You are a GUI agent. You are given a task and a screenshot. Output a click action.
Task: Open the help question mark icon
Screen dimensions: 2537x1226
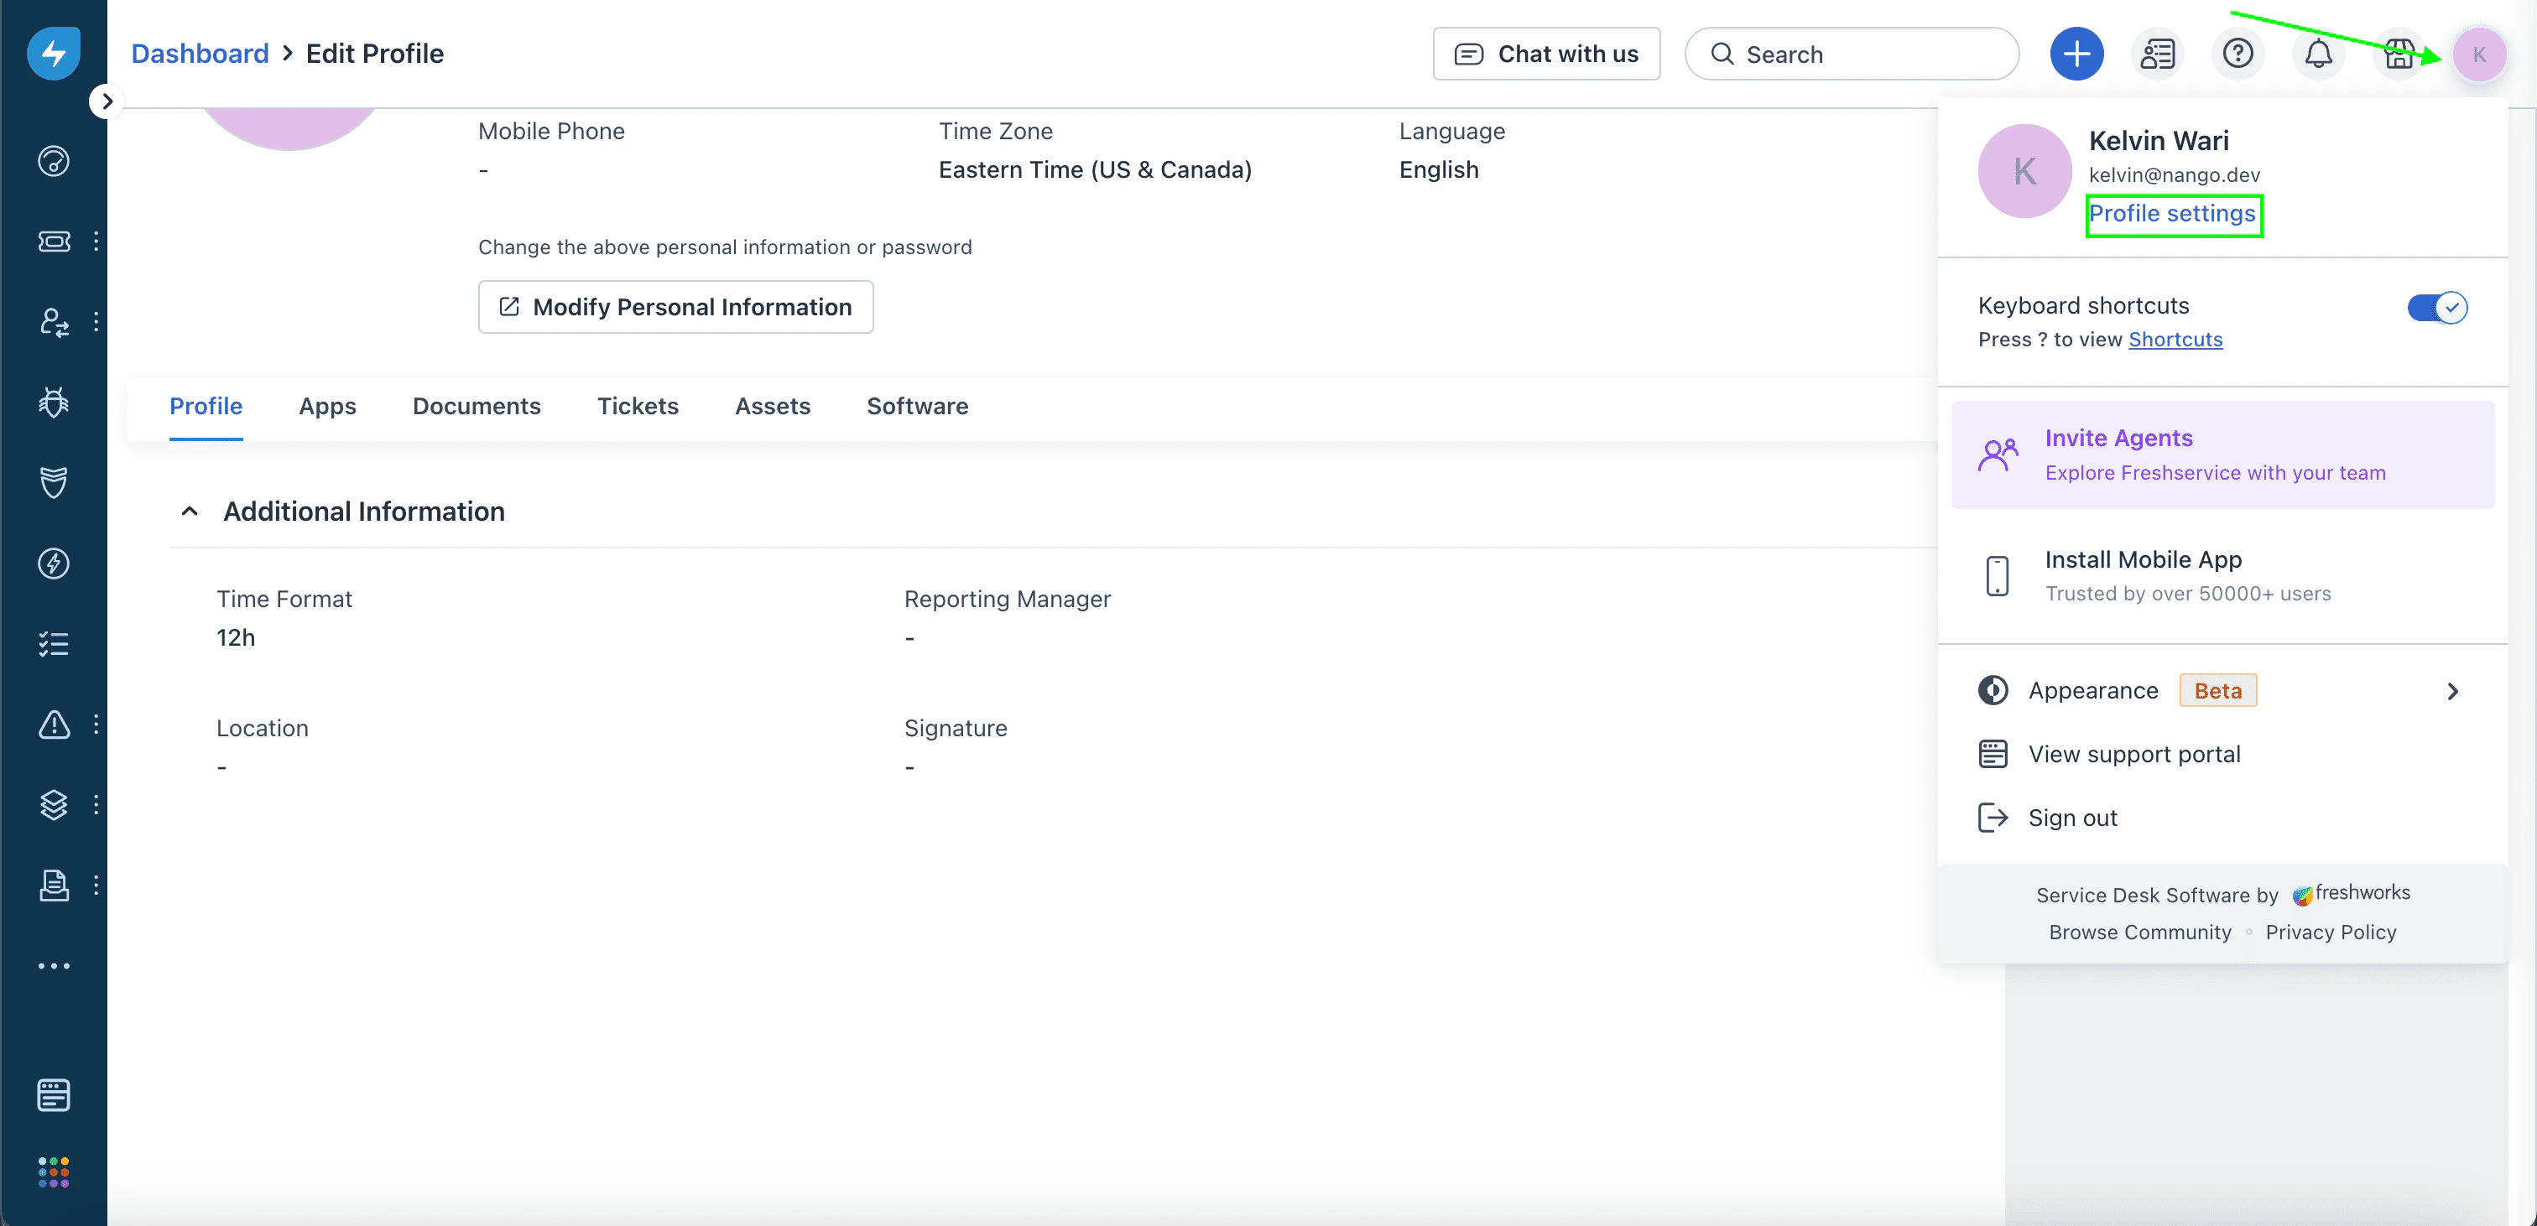point(2237,55)
